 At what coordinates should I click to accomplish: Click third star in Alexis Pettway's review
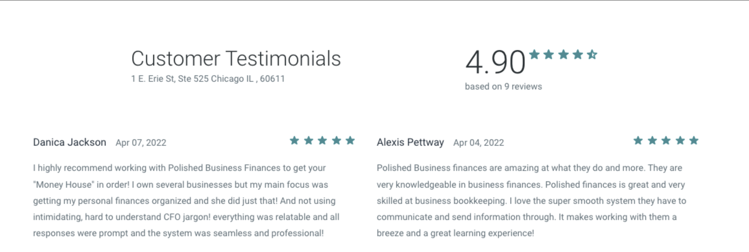[666, 141]
